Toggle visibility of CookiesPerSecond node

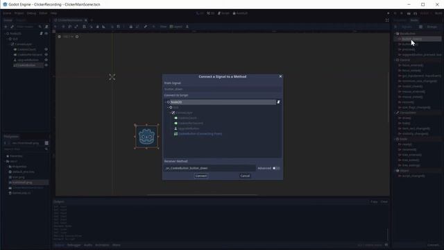point(46,55)
